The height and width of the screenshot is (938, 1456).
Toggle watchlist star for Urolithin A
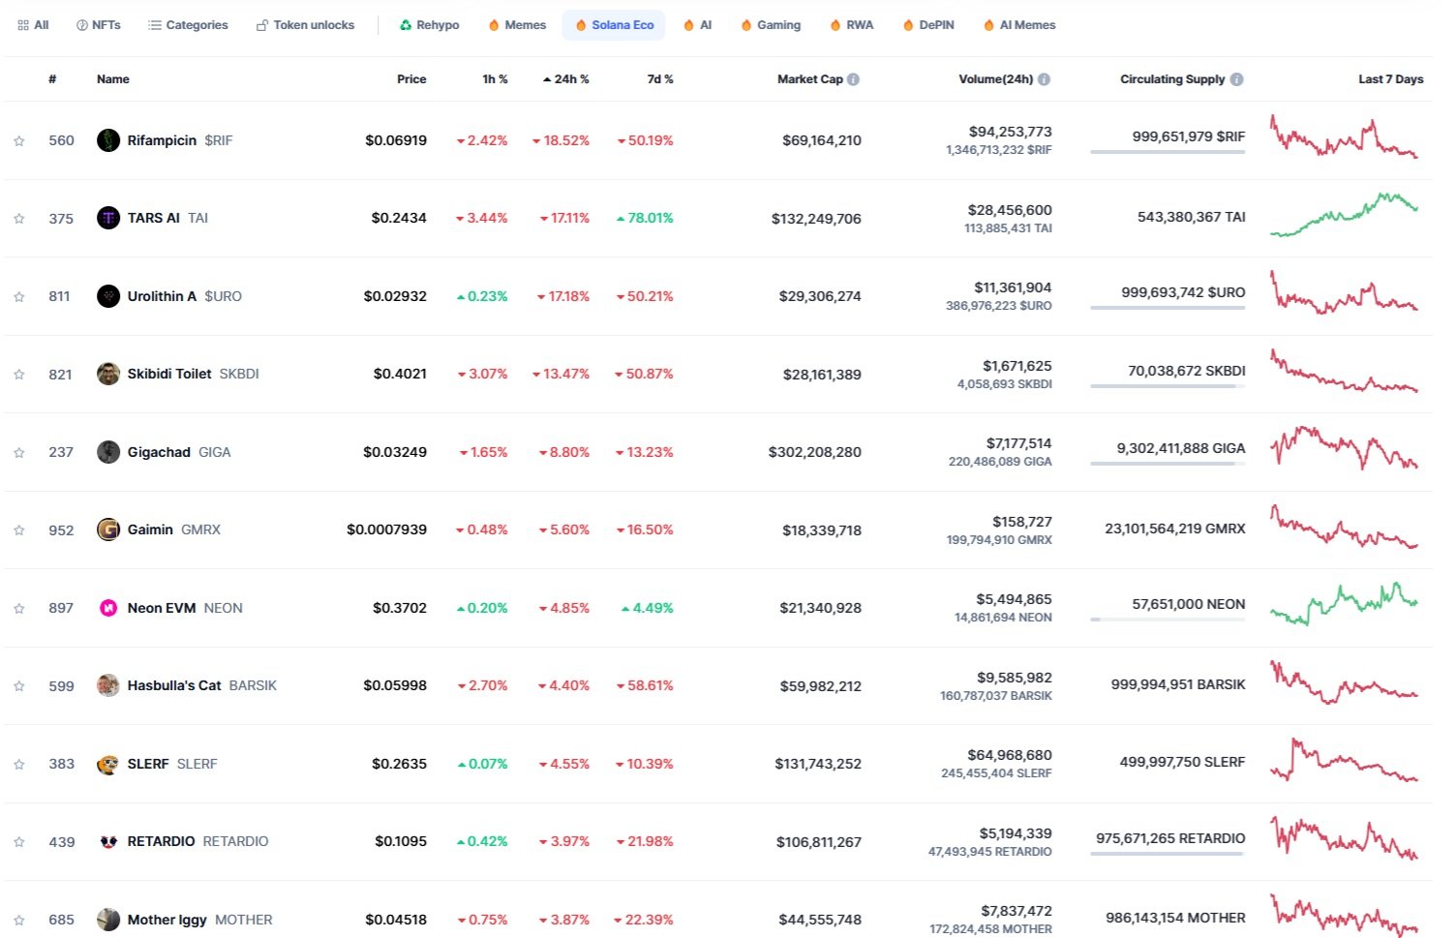tap(19, 297)
